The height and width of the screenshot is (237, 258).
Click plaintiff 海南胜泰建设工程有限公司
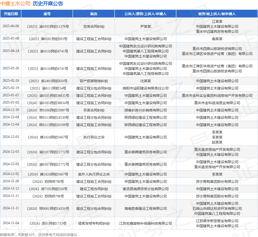tap(145, 209)
